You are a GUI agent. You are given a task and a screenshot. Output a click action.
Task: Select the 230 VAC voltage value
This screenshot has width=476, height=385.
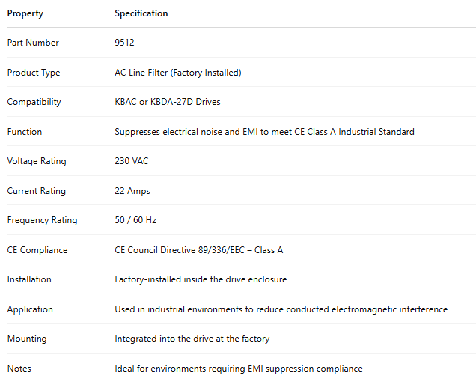click(132, 161)
